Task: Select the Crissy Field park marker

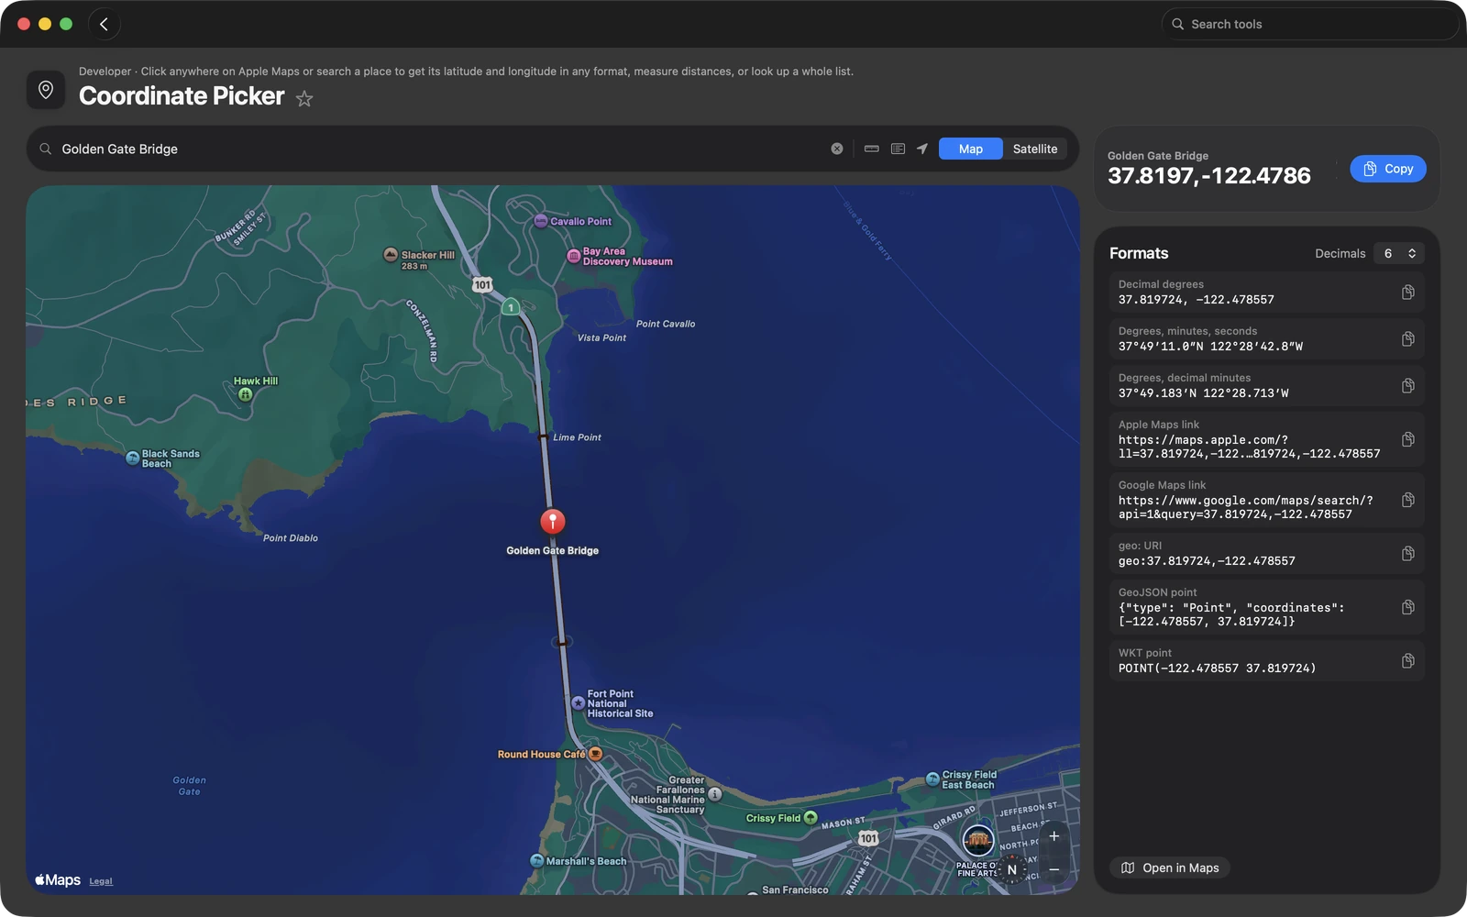Action: pyautogui.click(x=811, y=817)
